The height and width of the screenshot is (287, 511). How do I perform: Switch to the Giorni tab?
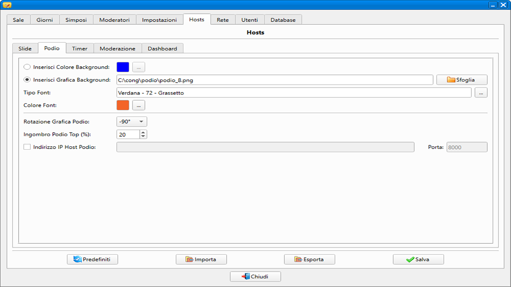tap(45, 20)
